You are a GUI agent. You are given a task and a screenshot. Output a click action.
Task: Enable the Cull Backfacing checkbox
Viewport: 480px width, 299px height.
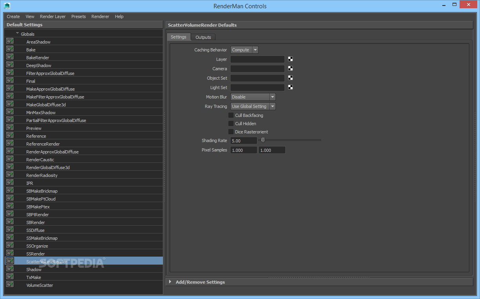point(231,115)
